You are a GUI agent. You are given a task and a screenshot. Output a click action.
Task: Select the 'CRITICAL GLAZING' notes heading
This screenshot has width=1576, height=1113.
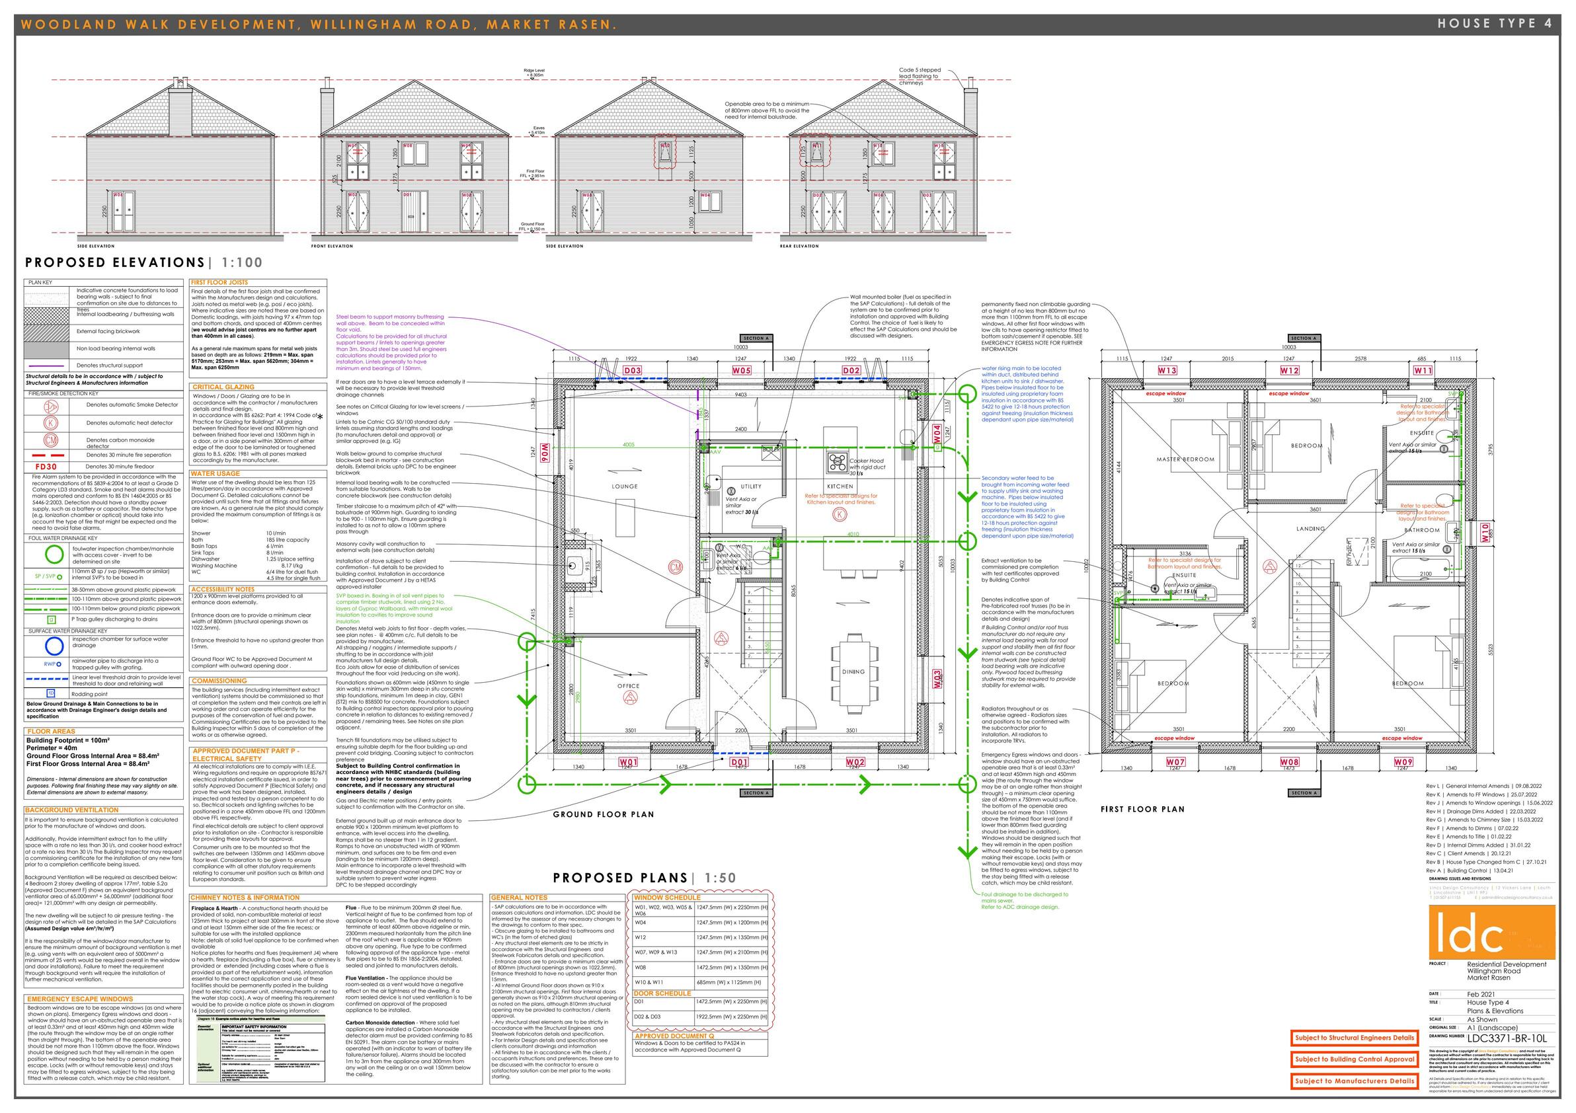pyautogui.click(x=223, y=388)
